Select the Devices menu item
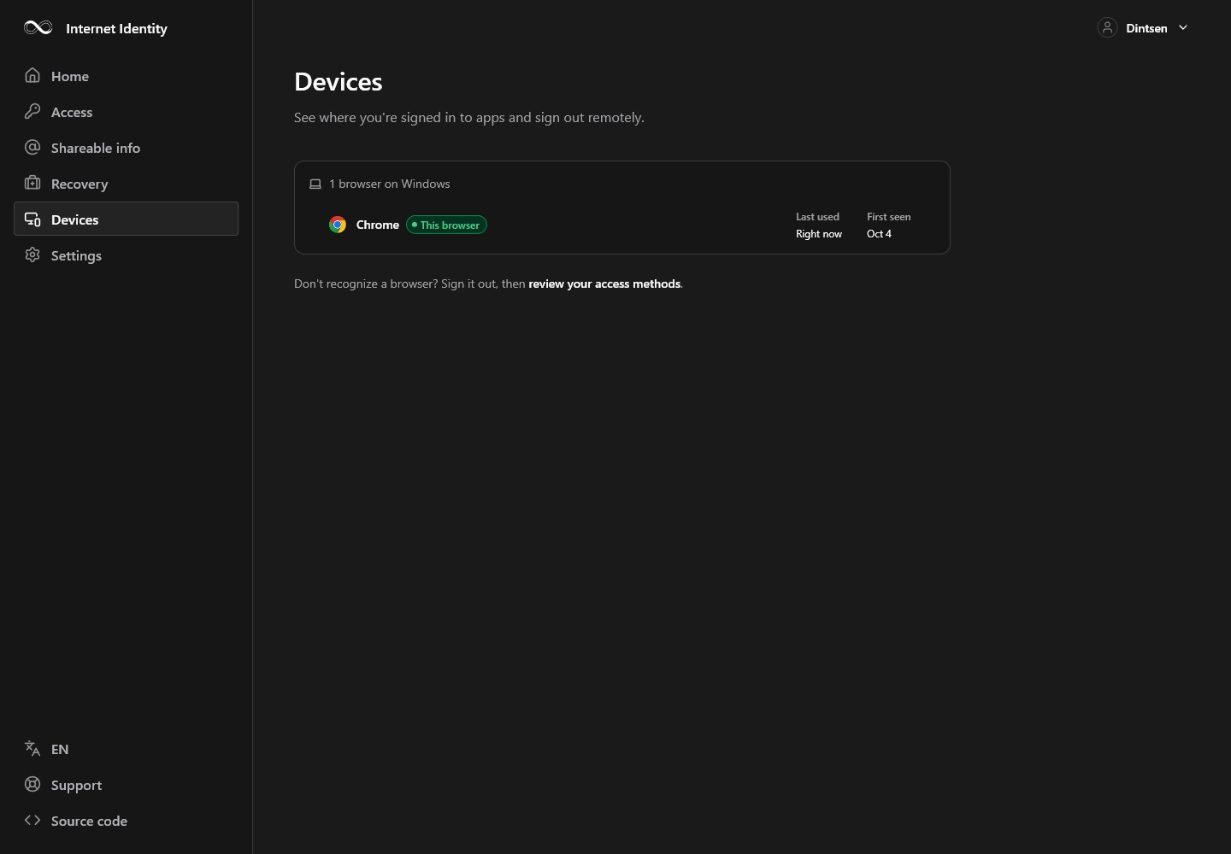 coord(126,219)
